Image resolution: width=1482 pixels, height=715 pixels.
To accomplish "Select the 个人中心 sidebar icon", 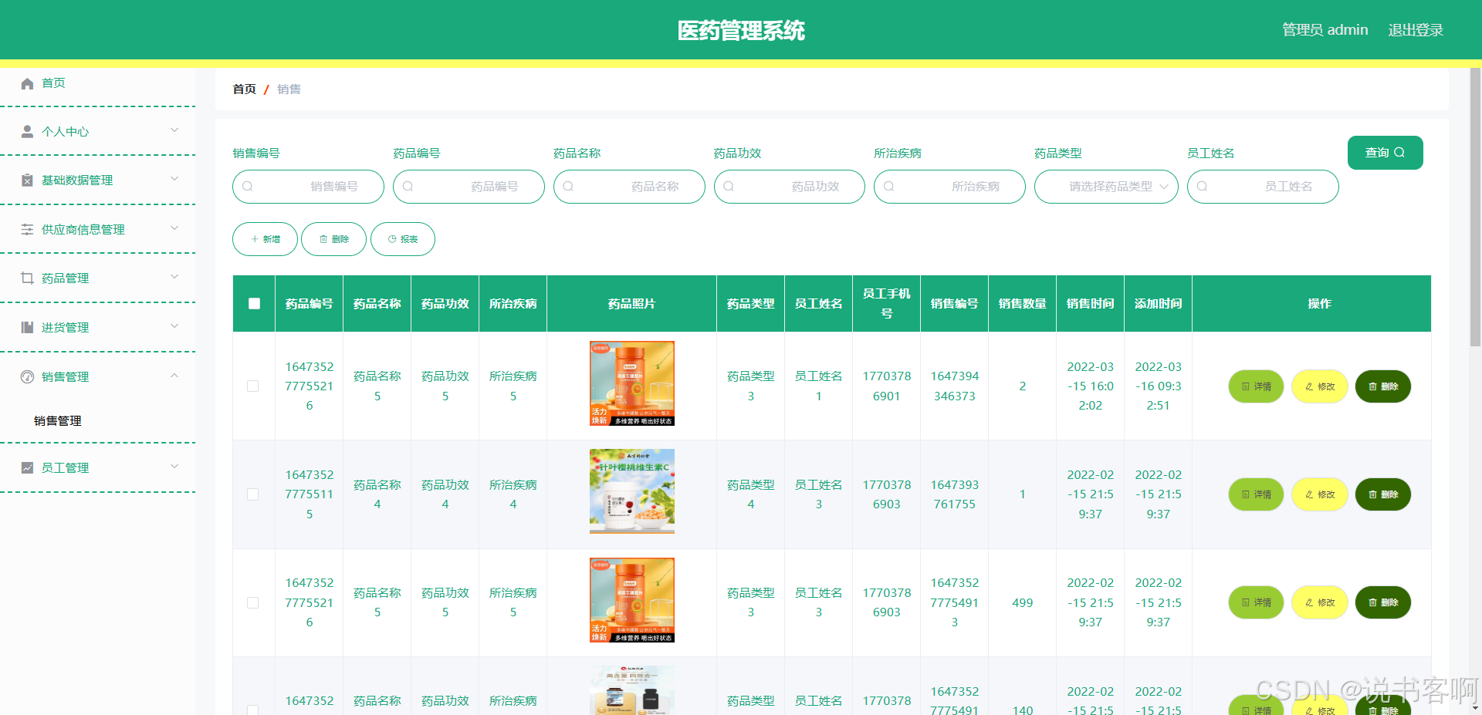I will pos(26,130).
